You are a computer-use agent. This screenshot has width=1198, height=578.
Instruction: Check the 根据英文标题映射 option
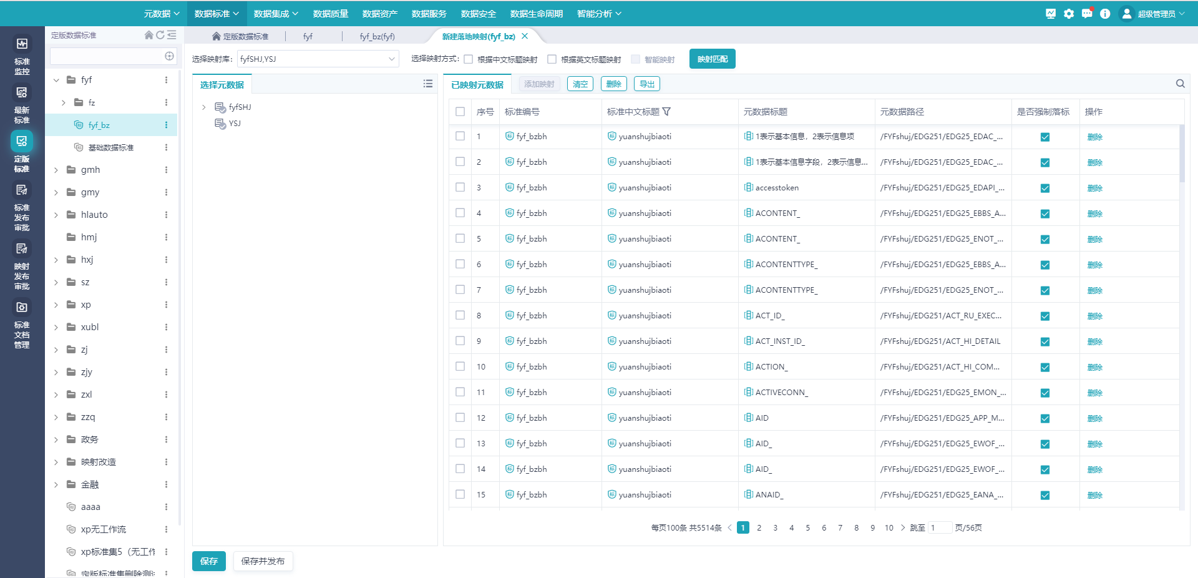coord(552,59)
